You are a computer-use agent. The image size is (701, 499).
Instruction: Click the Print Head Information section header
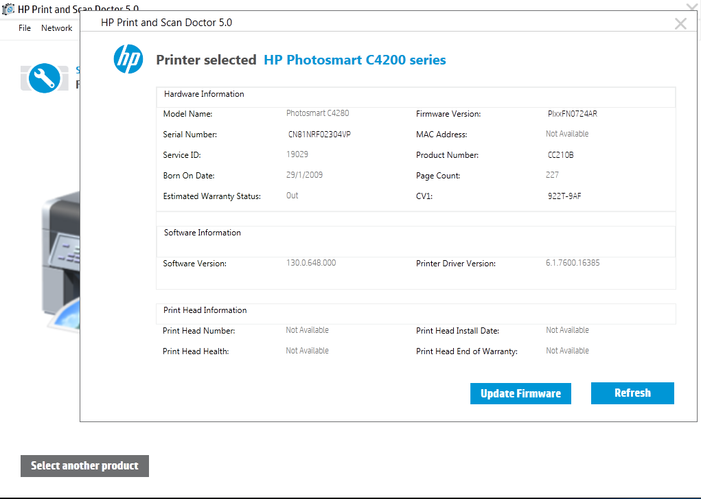tap(203, 310)
